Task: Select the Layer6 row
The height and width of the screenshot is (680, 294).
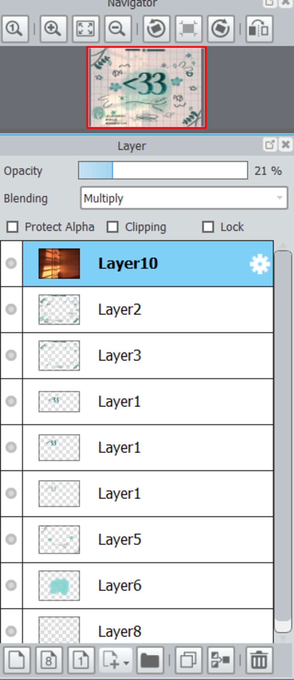Action: tap(148, 586)
